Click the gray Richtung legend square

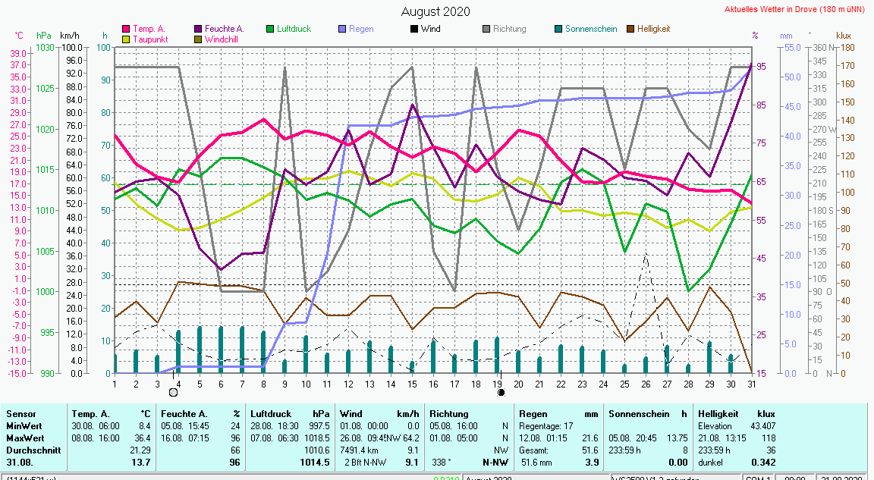coord(486,29)
